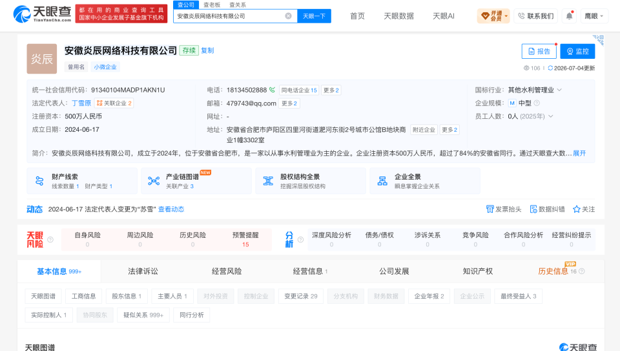This screenshot has height=351, width=620.
Task: Click the 报告 button
Action: [x=539, y=52]
